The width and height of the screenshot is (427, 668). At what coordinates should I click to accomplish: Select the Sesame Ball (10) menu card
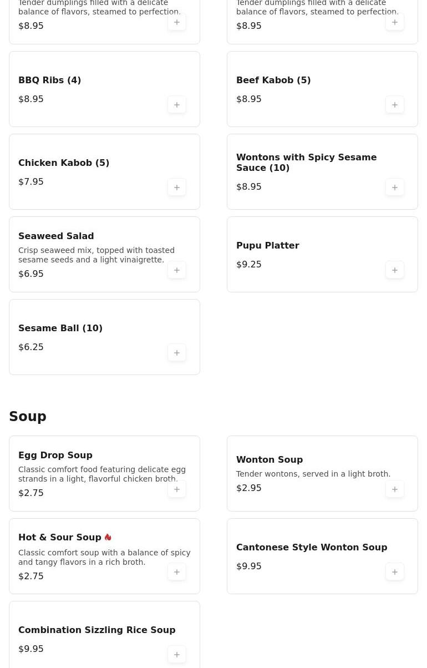(x=104, y=337)
